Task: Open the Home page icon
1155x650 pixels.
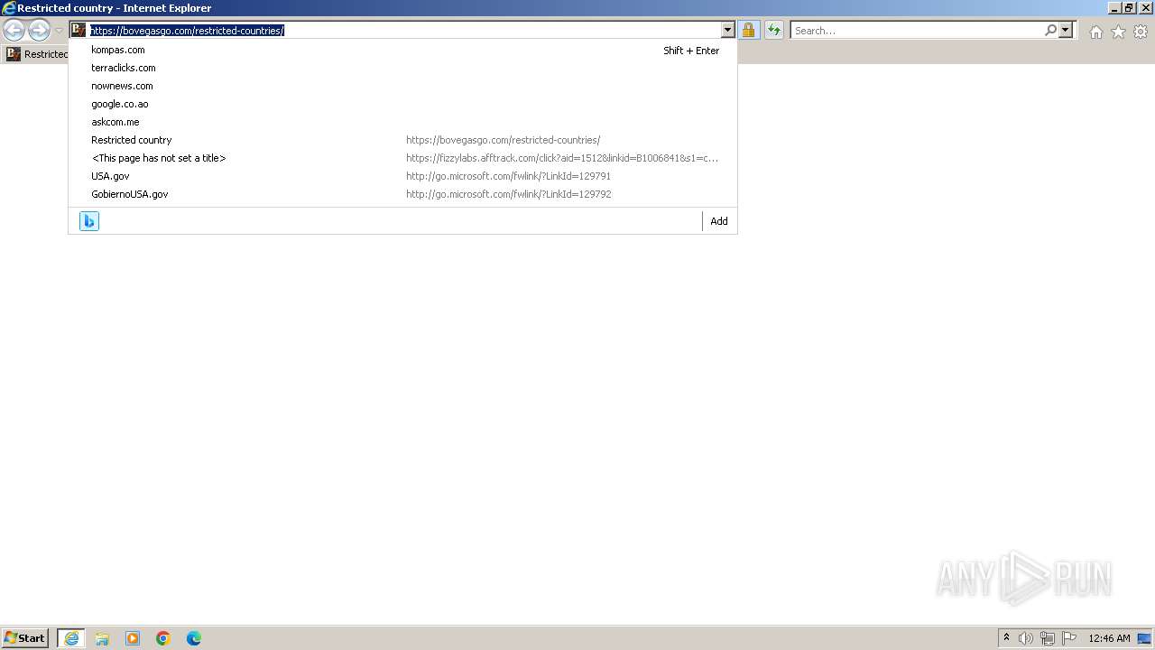Action: (x=1095, y=32)
